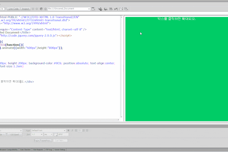
Task: Switch to the FTP Log tab
Action: coord(49,150)
